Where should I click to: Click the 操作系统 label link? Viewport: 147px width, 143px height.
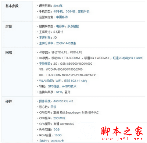click(x=45, y=101)
